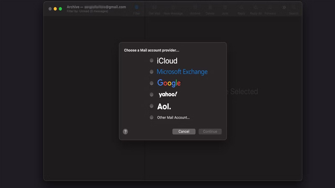The width and height of the screenshot is (335, 188).
Task: Choose the Other Mail Account option
Action: [x=152, y=117]
